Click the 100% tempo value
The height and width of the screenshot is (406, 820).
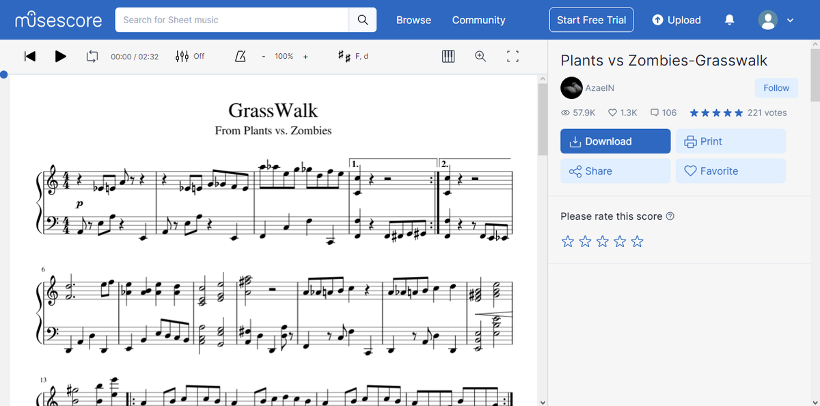coord(284,57)
